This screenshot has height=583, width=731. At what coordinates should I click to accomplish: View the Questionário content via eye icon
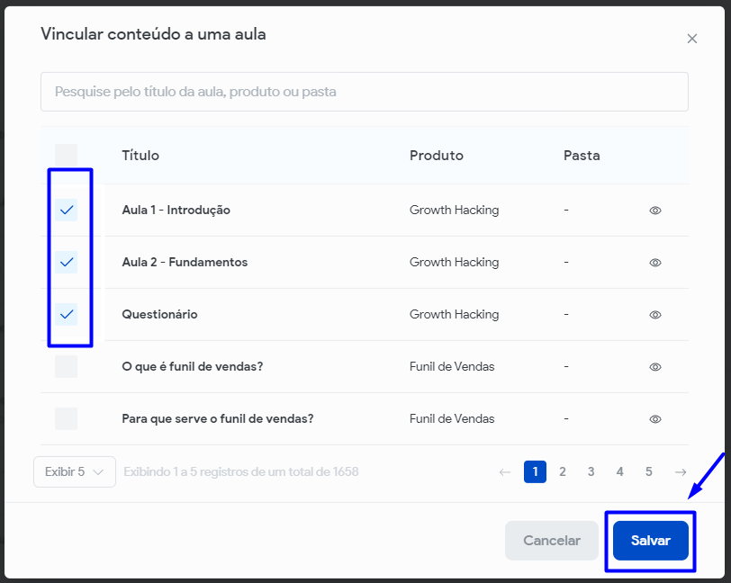[x=655, y=315]
